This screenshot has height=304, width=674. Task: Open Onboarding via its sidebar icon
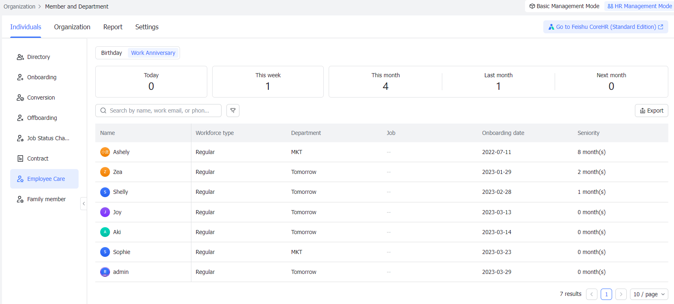point(20,78)
